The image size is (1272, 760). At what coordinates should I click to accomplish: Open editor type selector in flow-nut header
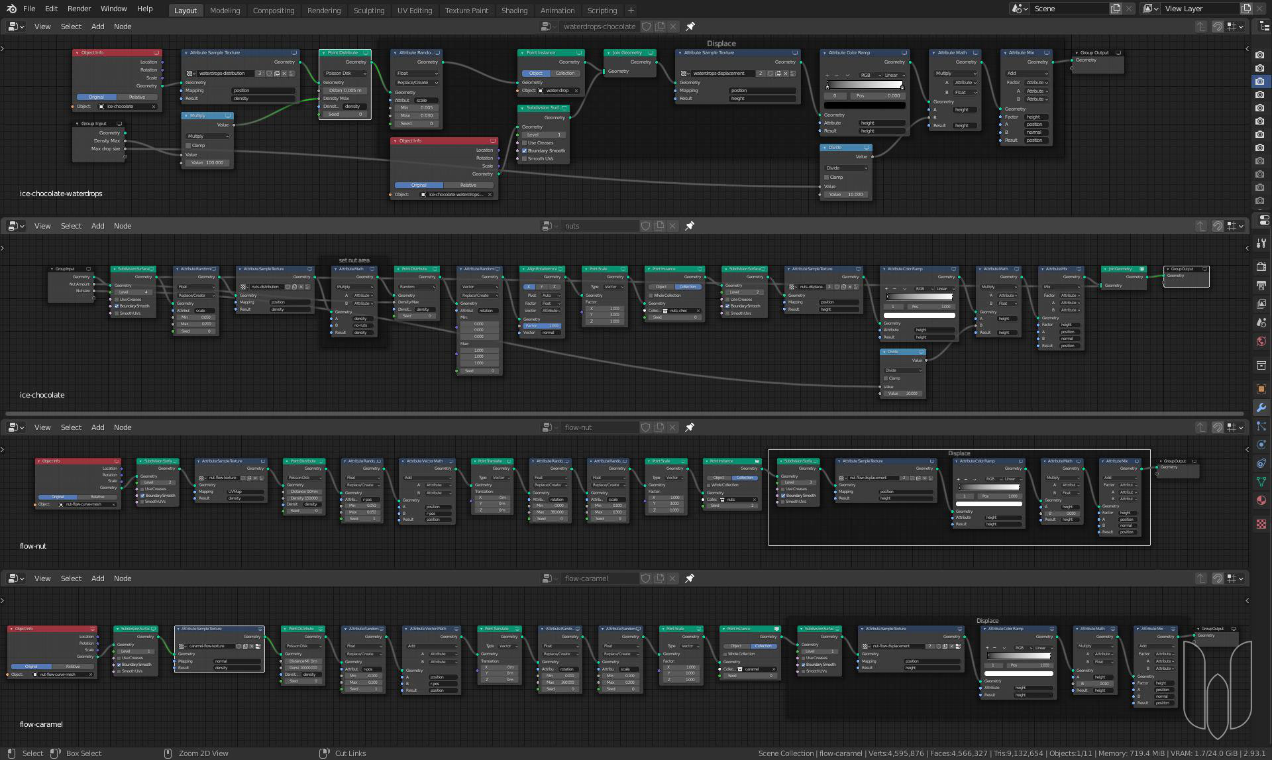[x=16, y=427]
